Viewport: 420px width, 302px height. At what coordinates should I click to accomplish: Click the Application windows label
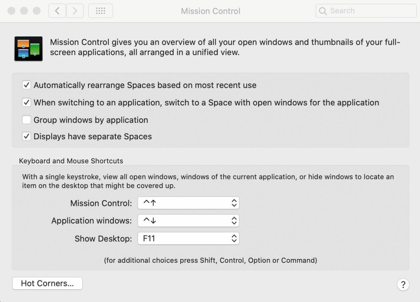(x=92, y=221)
